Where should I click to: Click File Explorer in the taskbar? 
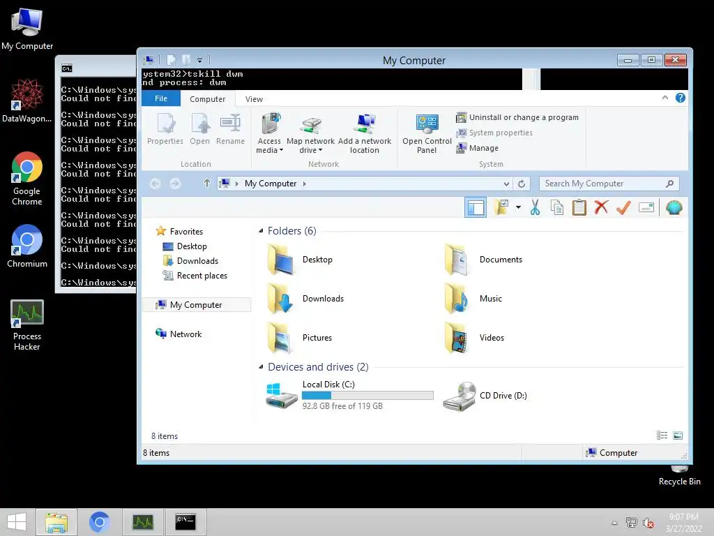pyautogui.click(x=56, y=522)
